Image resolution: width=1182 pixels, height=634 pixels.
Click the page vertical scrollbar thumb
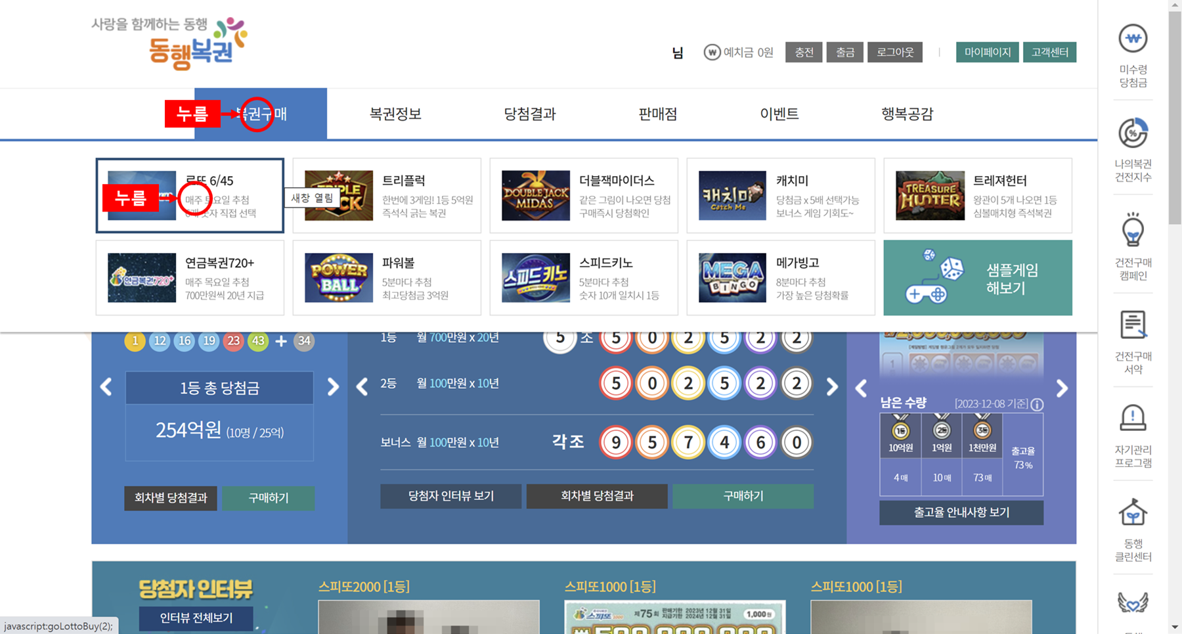1175,117
